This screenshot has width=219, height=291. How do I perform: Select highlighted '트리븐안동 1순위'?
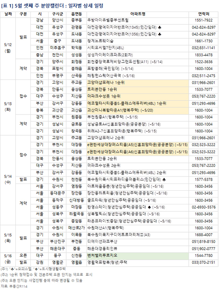point(102,90)
